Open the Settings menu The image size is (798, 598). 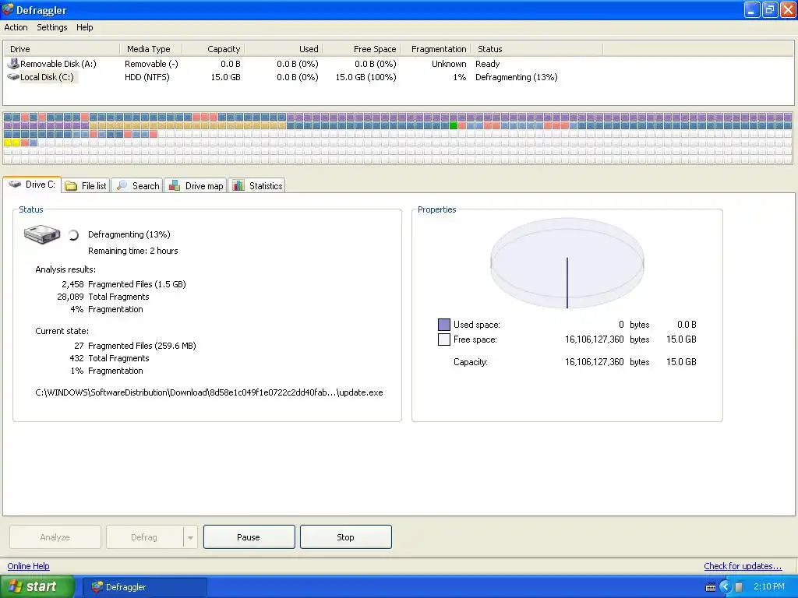tap(52, 27)
